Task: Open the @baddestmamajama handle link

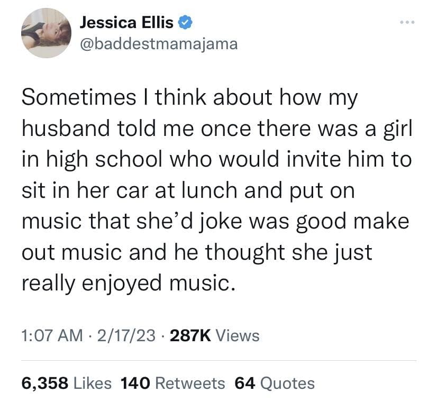Action: click(x=158, y=44)
